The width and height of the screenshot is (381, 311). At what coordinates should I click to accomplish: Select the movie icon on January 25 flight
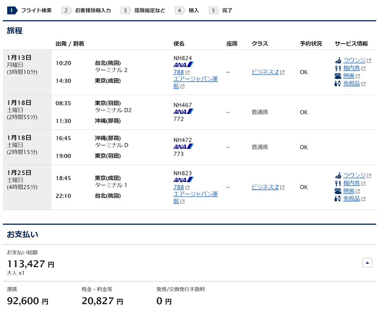(x=338, y=191)
